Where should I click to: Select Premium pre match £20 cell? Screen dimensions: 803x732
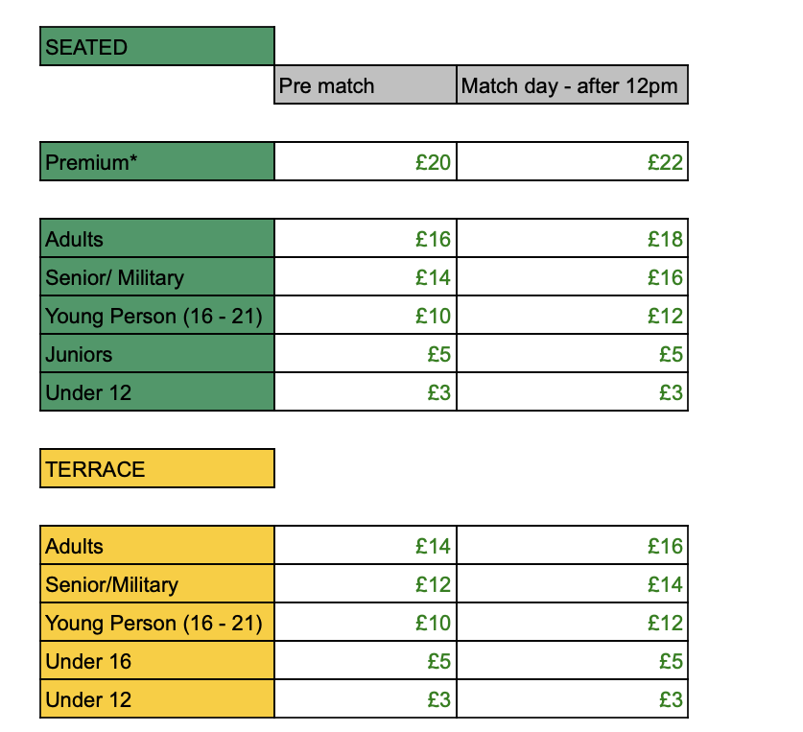[x=366, y=162]
